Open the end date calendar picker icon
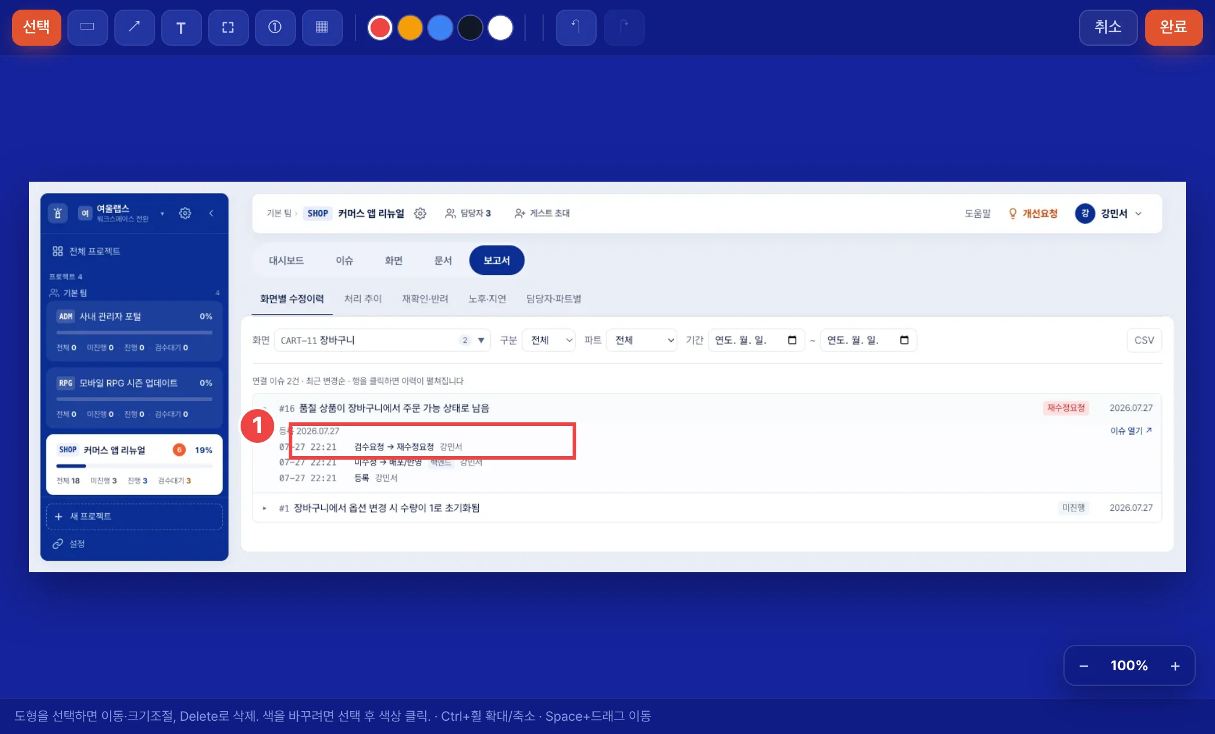The width and height of the screenshot is (1215, 734). click(x=904, y=341)
